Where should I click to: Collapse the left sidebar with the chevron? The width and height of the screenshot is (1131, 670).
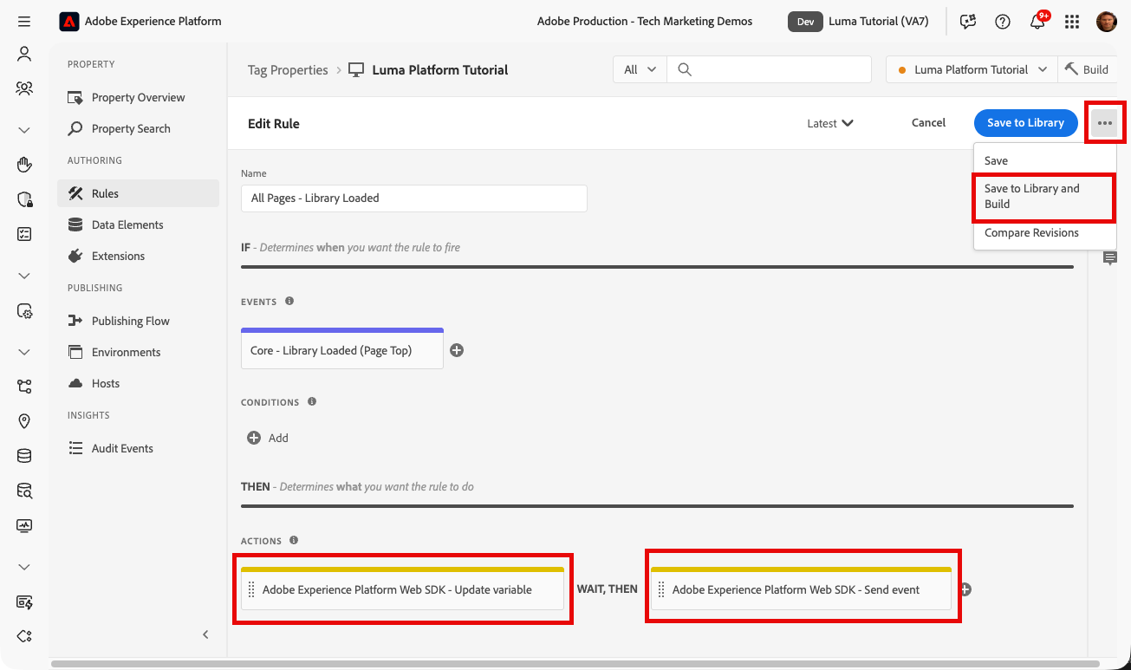coord(205,634)
